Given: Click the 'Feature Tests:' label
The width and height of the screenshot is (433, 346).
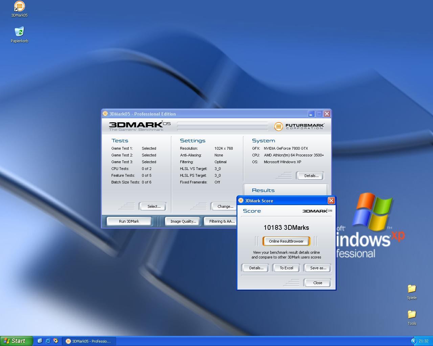Looking at the screenshot, I should [x=123, y=175].
